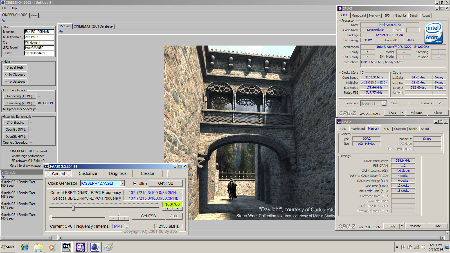The width and height of the screenshot is (450, 253).
Task: Run Rendering (1 CPU) benchmark
Action: pyautogui.click(x=20, y=96)
